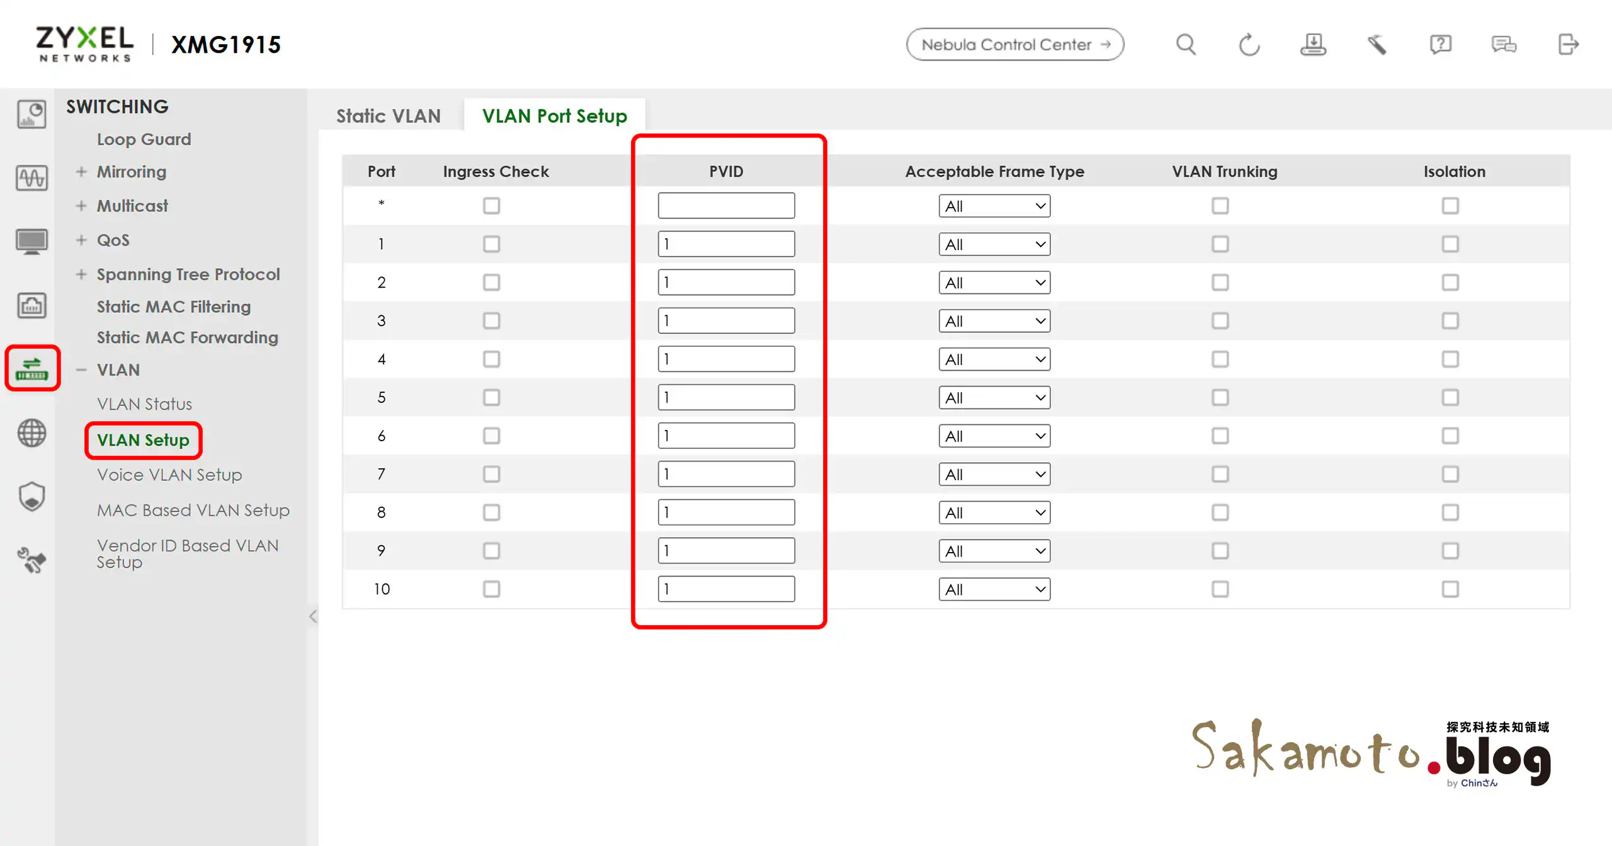Open the help question mark icon
This screenshot has height=846, width=1612.
pos(1440,45)
